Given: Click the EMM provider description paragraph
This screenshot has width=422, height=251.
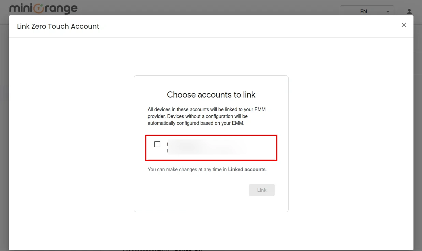Looking at the screenshot, I should tap(207, 116).
